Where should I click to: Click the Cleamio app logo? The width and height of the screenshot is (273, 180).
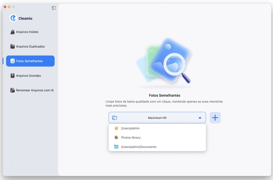coord(13,18)
